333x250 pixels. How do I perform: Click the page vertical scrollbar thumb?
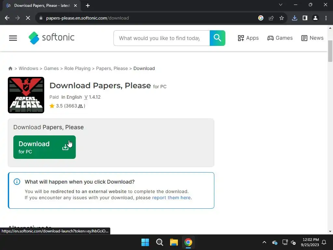(330, 51)
